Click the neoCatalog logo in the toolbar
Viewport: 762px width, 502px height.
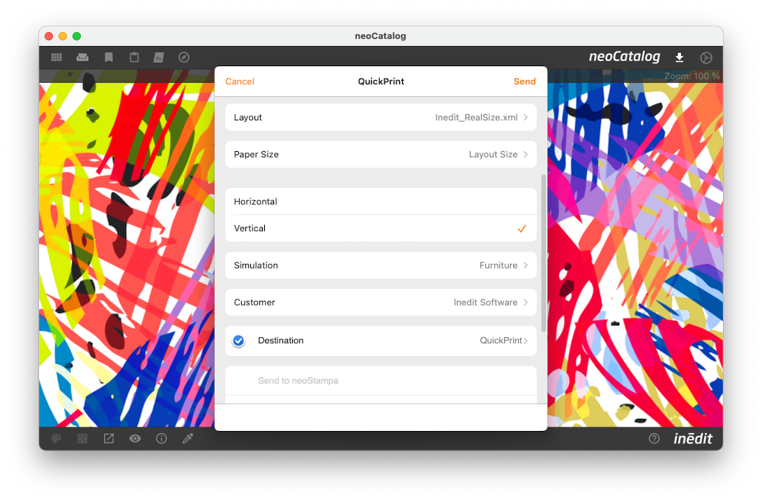click(625, 57)
